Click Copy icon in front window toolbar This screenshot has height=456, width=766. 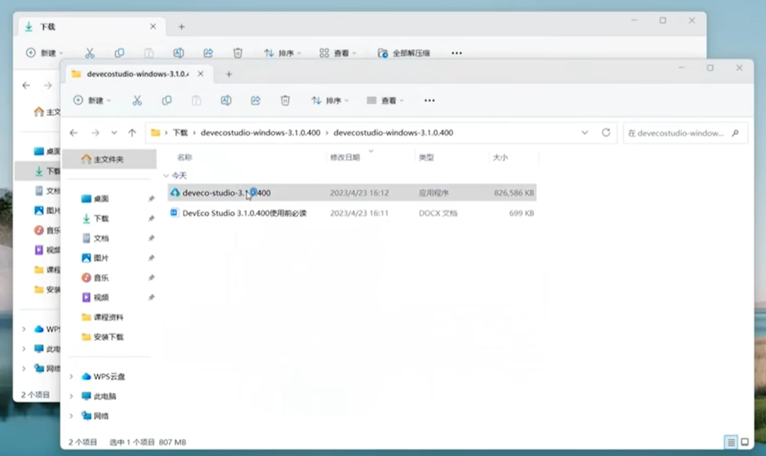tap(166, 100)
